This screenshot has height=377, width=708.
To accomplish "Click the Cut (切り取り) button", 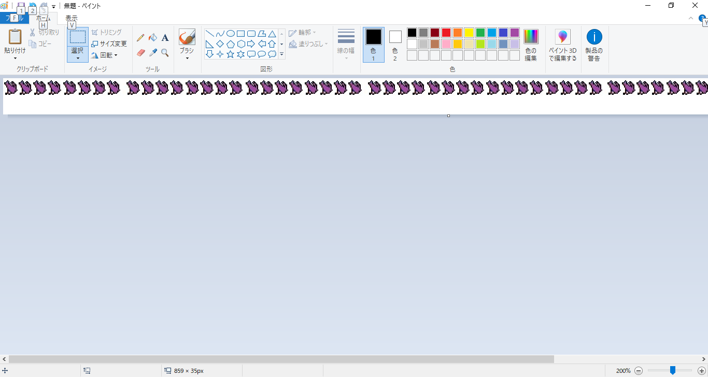I will pyautogui.click(x=45, y=32).
